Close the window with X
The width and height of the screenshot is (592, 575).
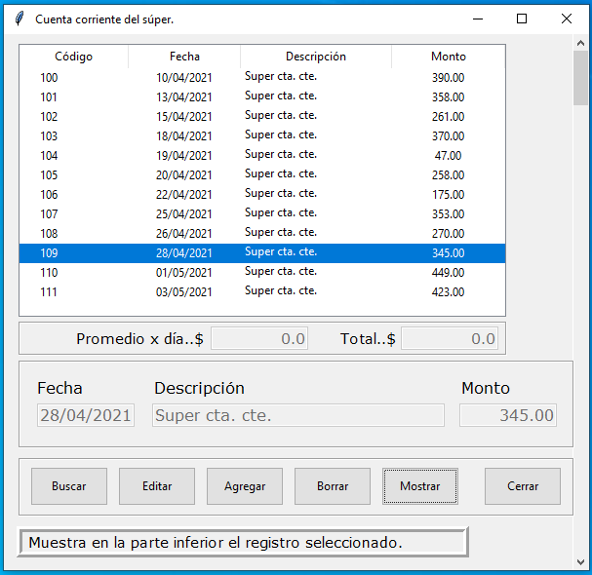click(567, 19)
